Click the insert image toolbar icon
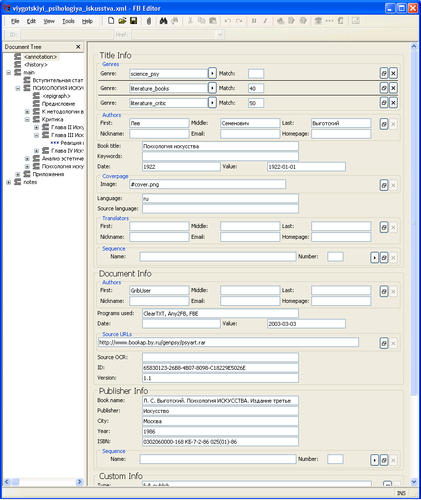 [x=355, y=21]
